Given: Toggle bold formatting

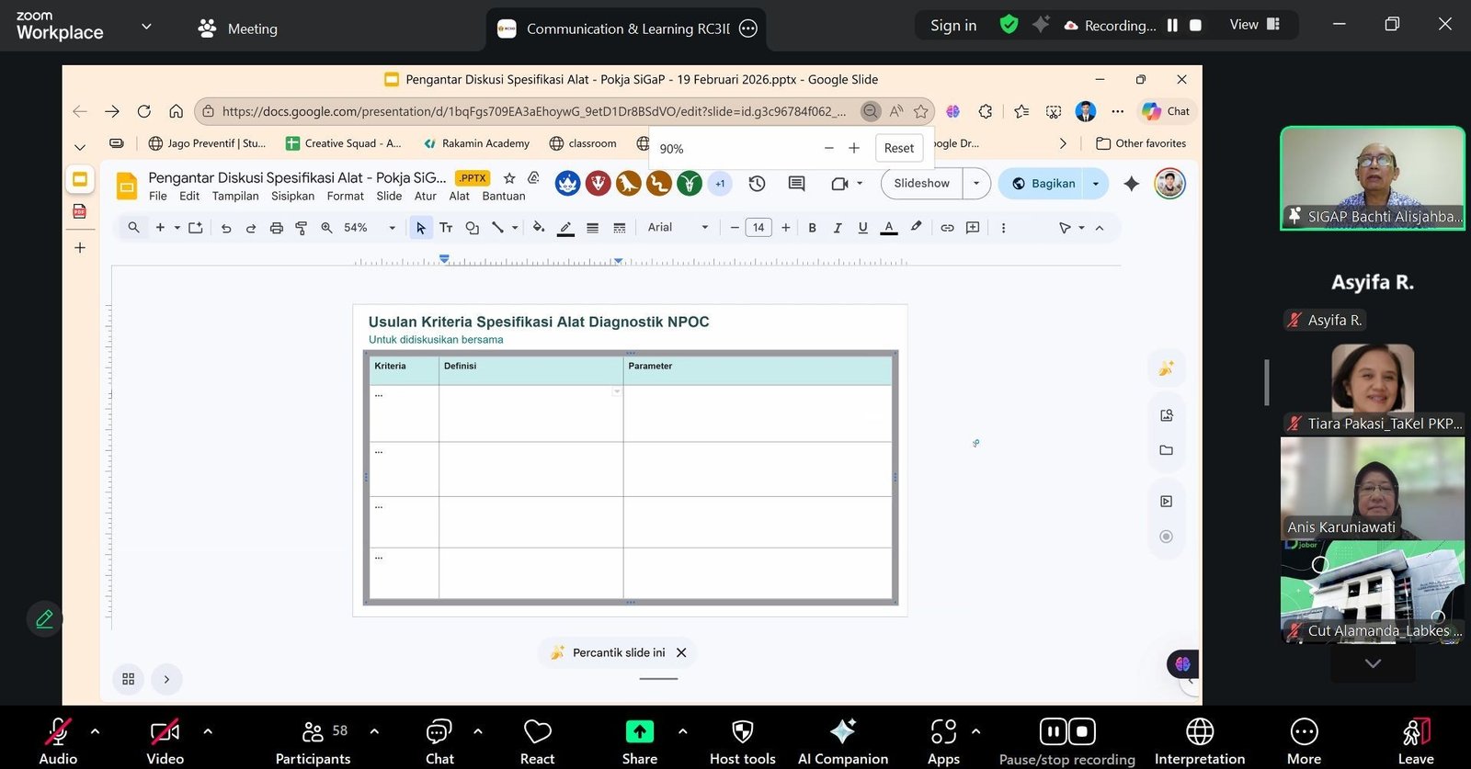Looking at the screenshot, I should pyautogui.click(x=812, y=228).
